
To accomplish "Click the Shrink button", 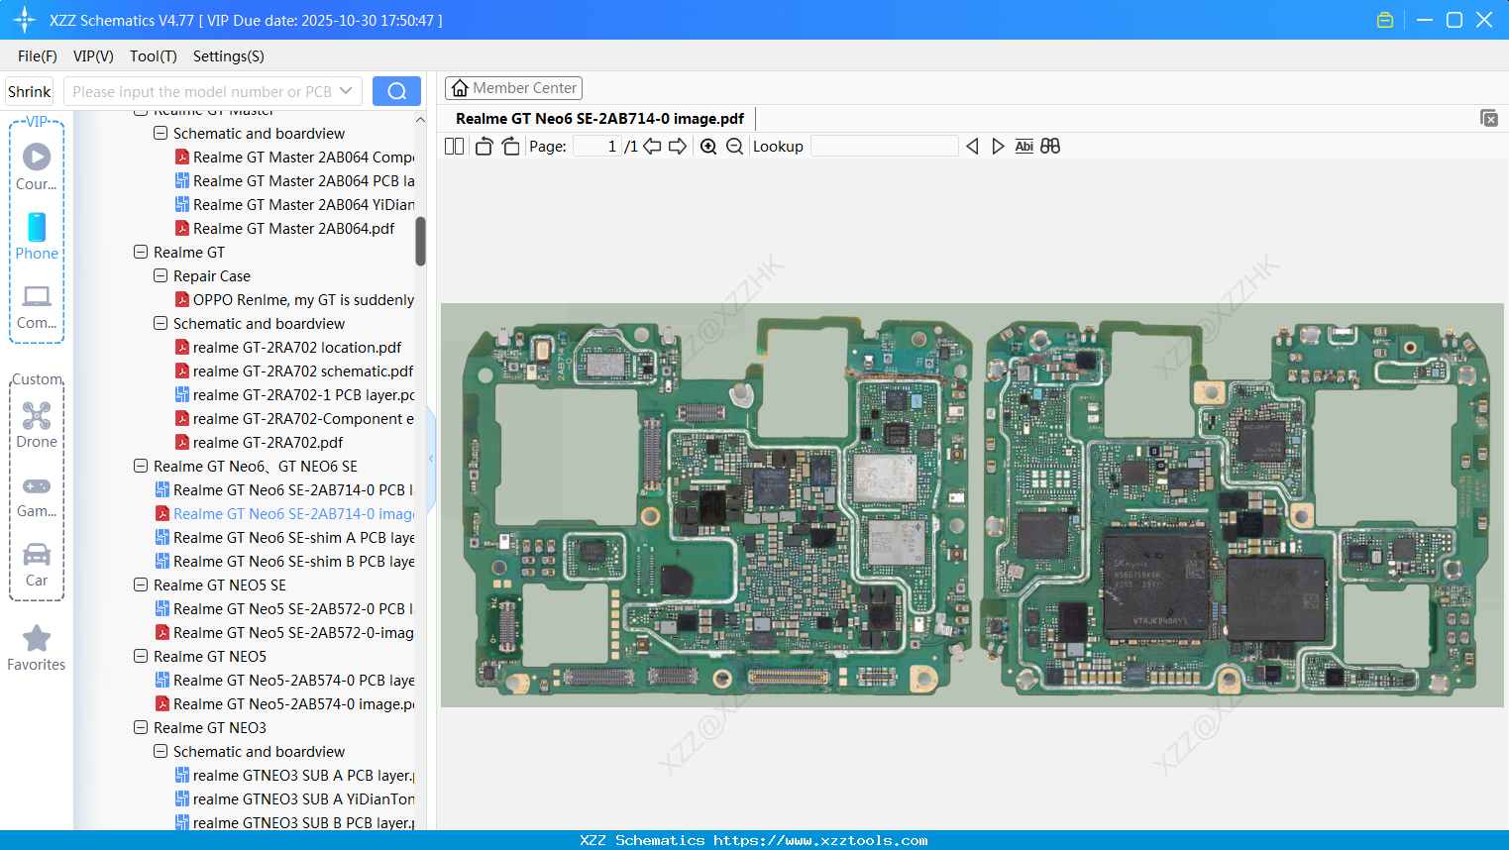I will (30, 91).
